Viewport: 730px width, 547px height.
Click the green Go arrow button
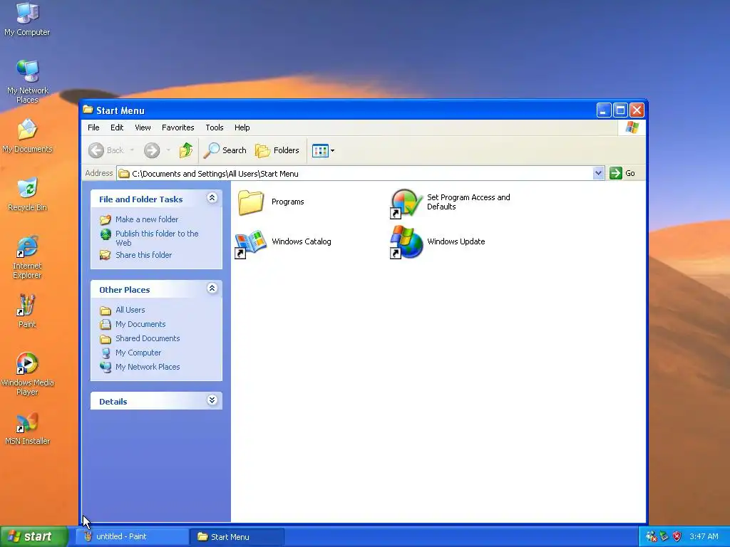click(x=616, y=174)
